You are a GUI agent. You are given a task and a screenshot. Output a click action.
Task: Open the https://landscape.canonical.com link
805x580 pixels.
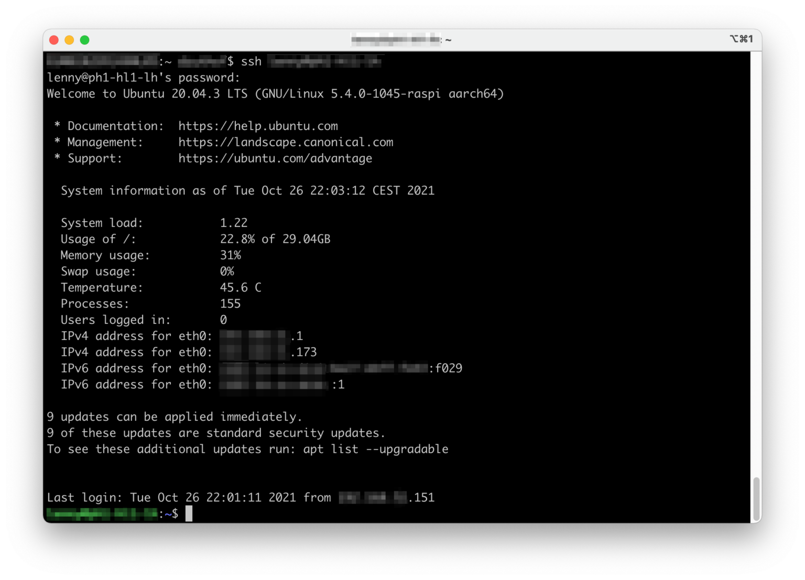[x=286, y=143]
